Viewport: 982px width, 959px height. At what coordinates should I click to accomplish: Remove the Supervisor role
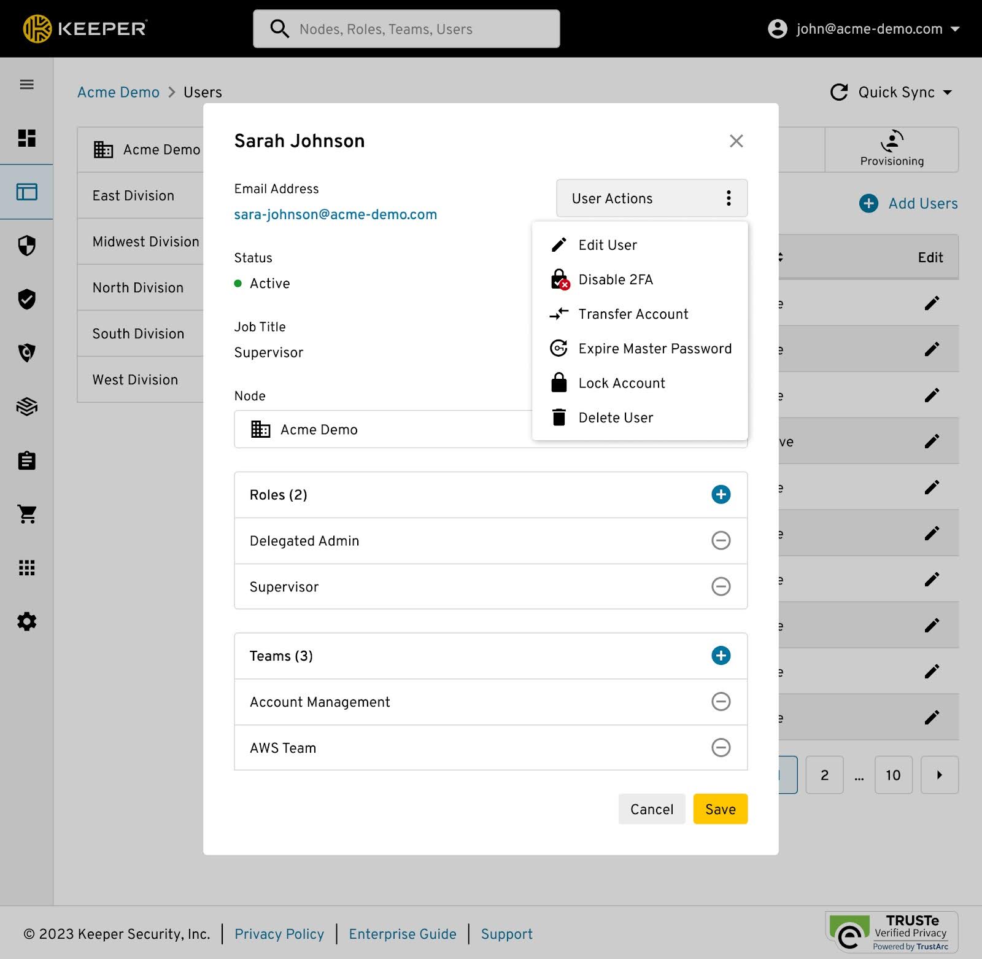point(721,586)
